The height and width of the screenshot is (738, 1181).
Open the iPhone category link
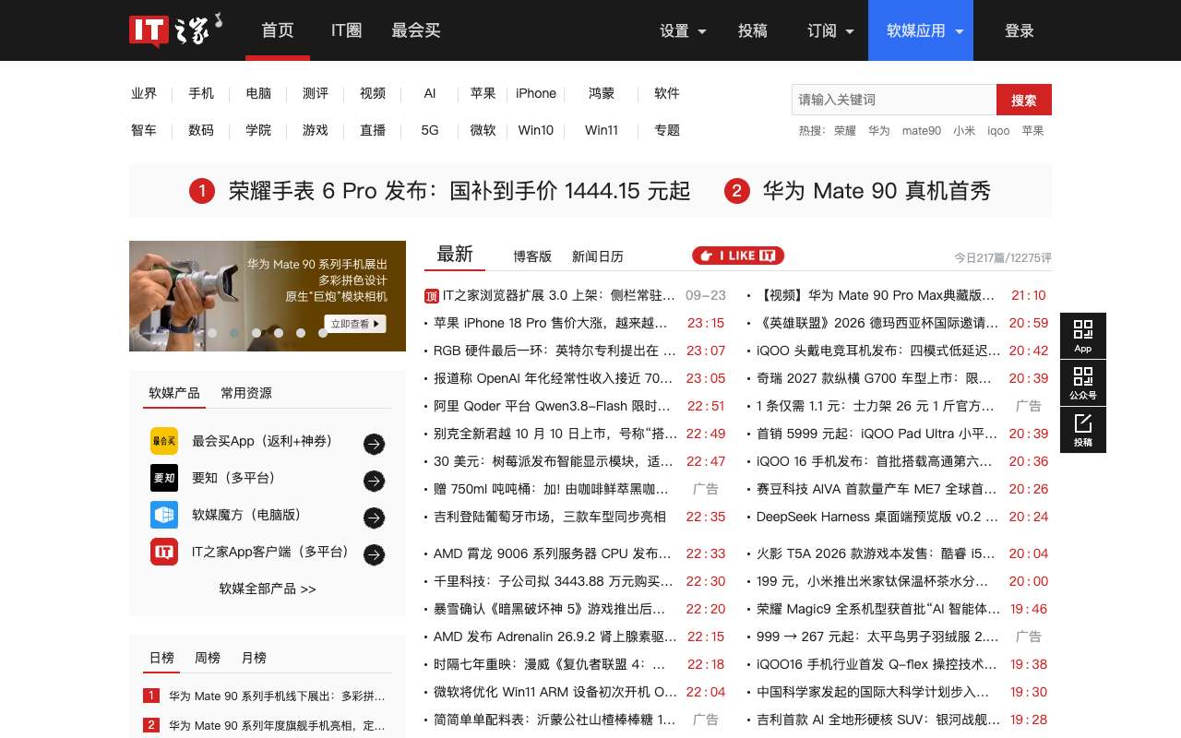coord(536,93)
